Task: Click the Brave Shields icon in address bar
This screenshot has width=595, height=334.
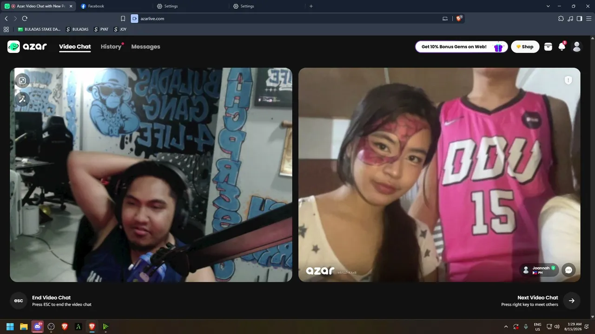Action: 459,19
